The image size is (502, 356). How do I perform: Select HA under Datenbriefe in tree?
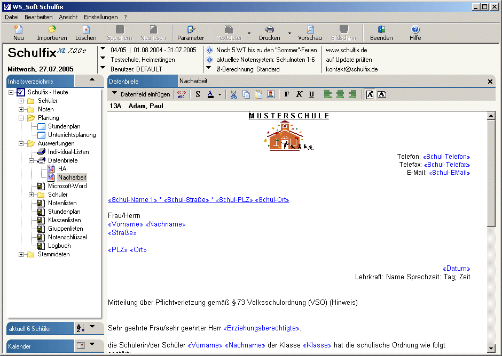point(62,169)
